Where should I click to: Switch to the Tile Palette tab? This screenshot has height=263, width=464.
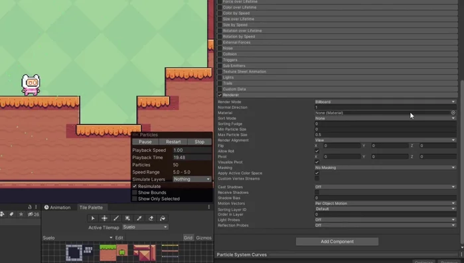[91, 207]
